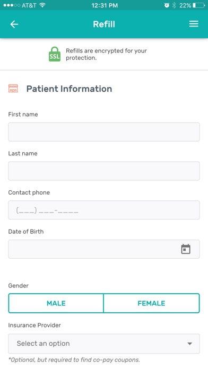This screenshot has width=208, height=369.
Task: Tap the Patient Information storefront icon
Action: pyautogui.click(x=13, y=89)
